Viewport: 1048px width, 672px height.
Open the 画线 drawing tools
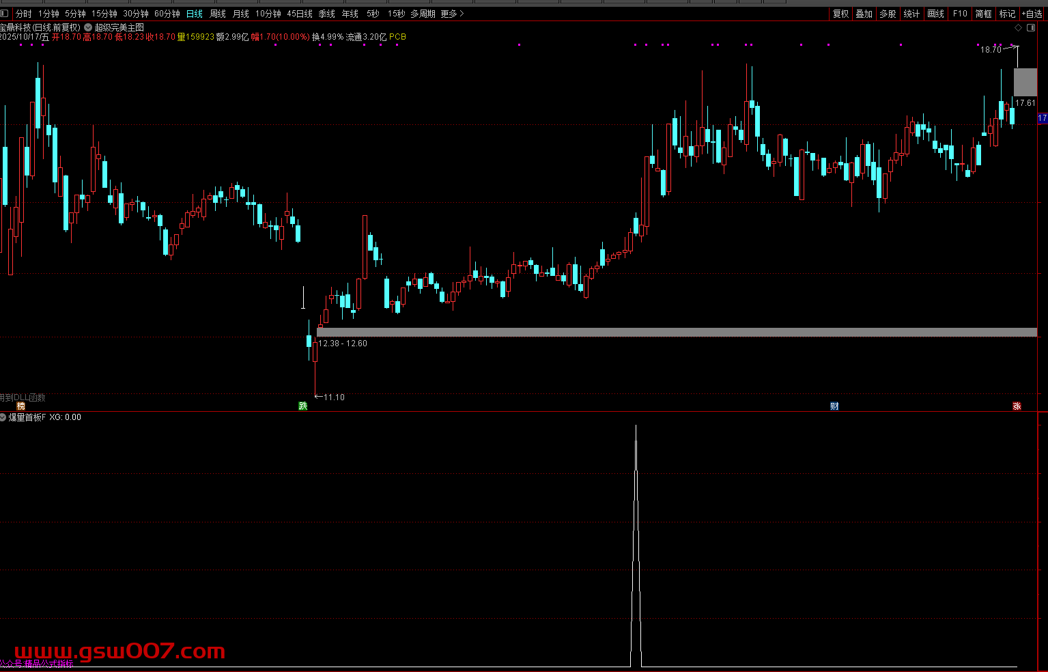tap(935, 14)
